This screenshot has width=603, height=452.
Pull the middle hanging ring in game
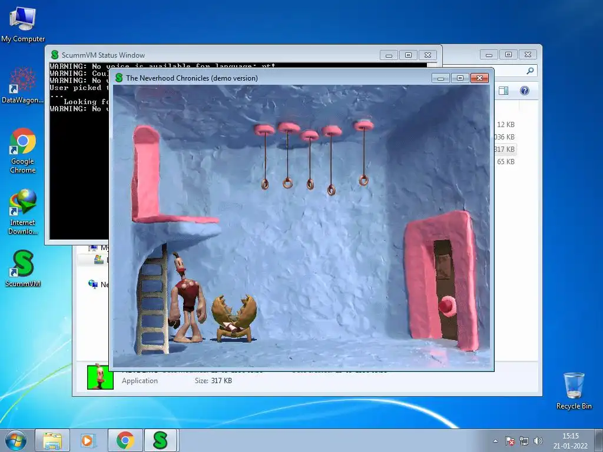point(310,184)
